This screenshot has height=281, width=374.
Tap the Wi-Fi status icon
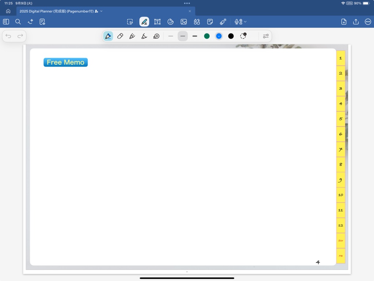click(x=343, y=3)
